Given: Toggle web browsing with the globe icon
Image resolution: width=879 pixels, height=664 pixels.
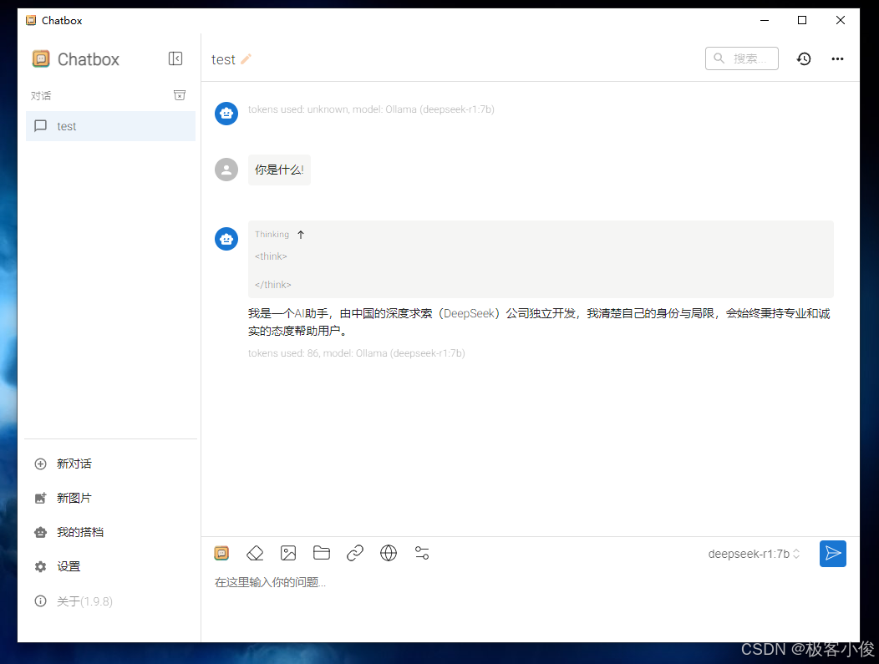Looking at the screenshot, I should pos(389,554).
